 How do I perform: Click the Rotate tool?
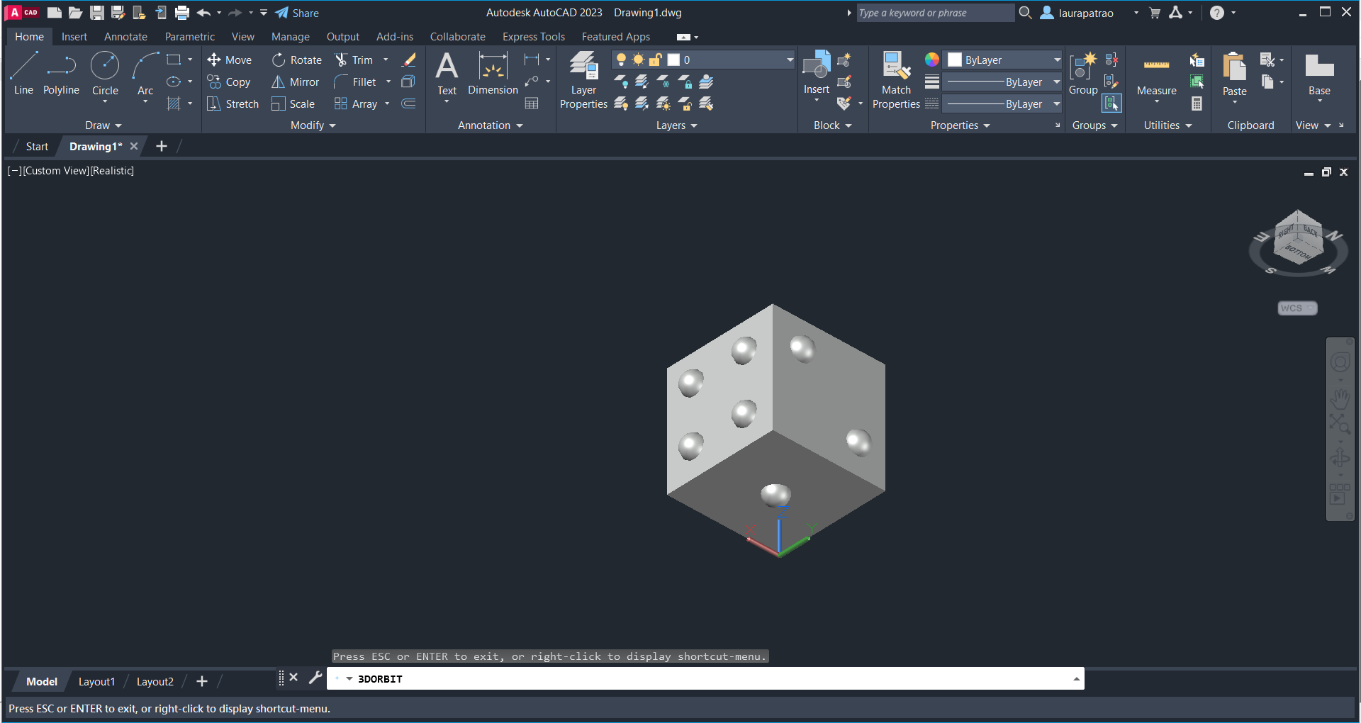point(297,60)
